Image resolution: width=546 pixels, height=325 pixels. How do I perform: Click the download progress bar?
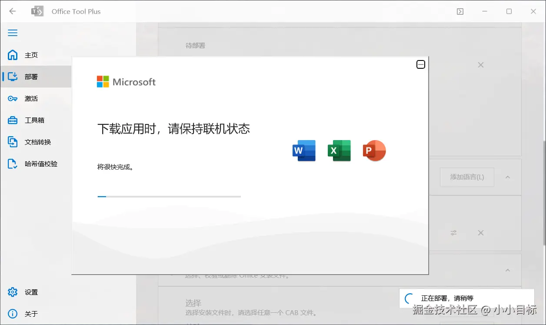pyautogui.click(x=169, y=197)
